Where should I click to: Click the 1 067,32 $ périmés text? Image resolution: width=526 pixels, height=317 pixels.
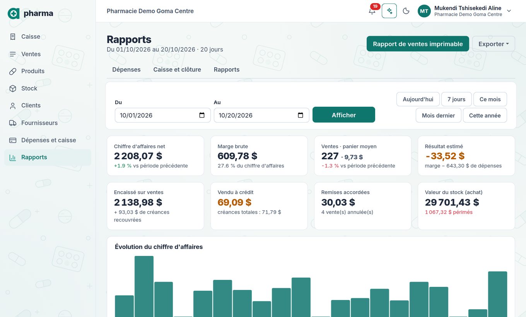(449, 212)
